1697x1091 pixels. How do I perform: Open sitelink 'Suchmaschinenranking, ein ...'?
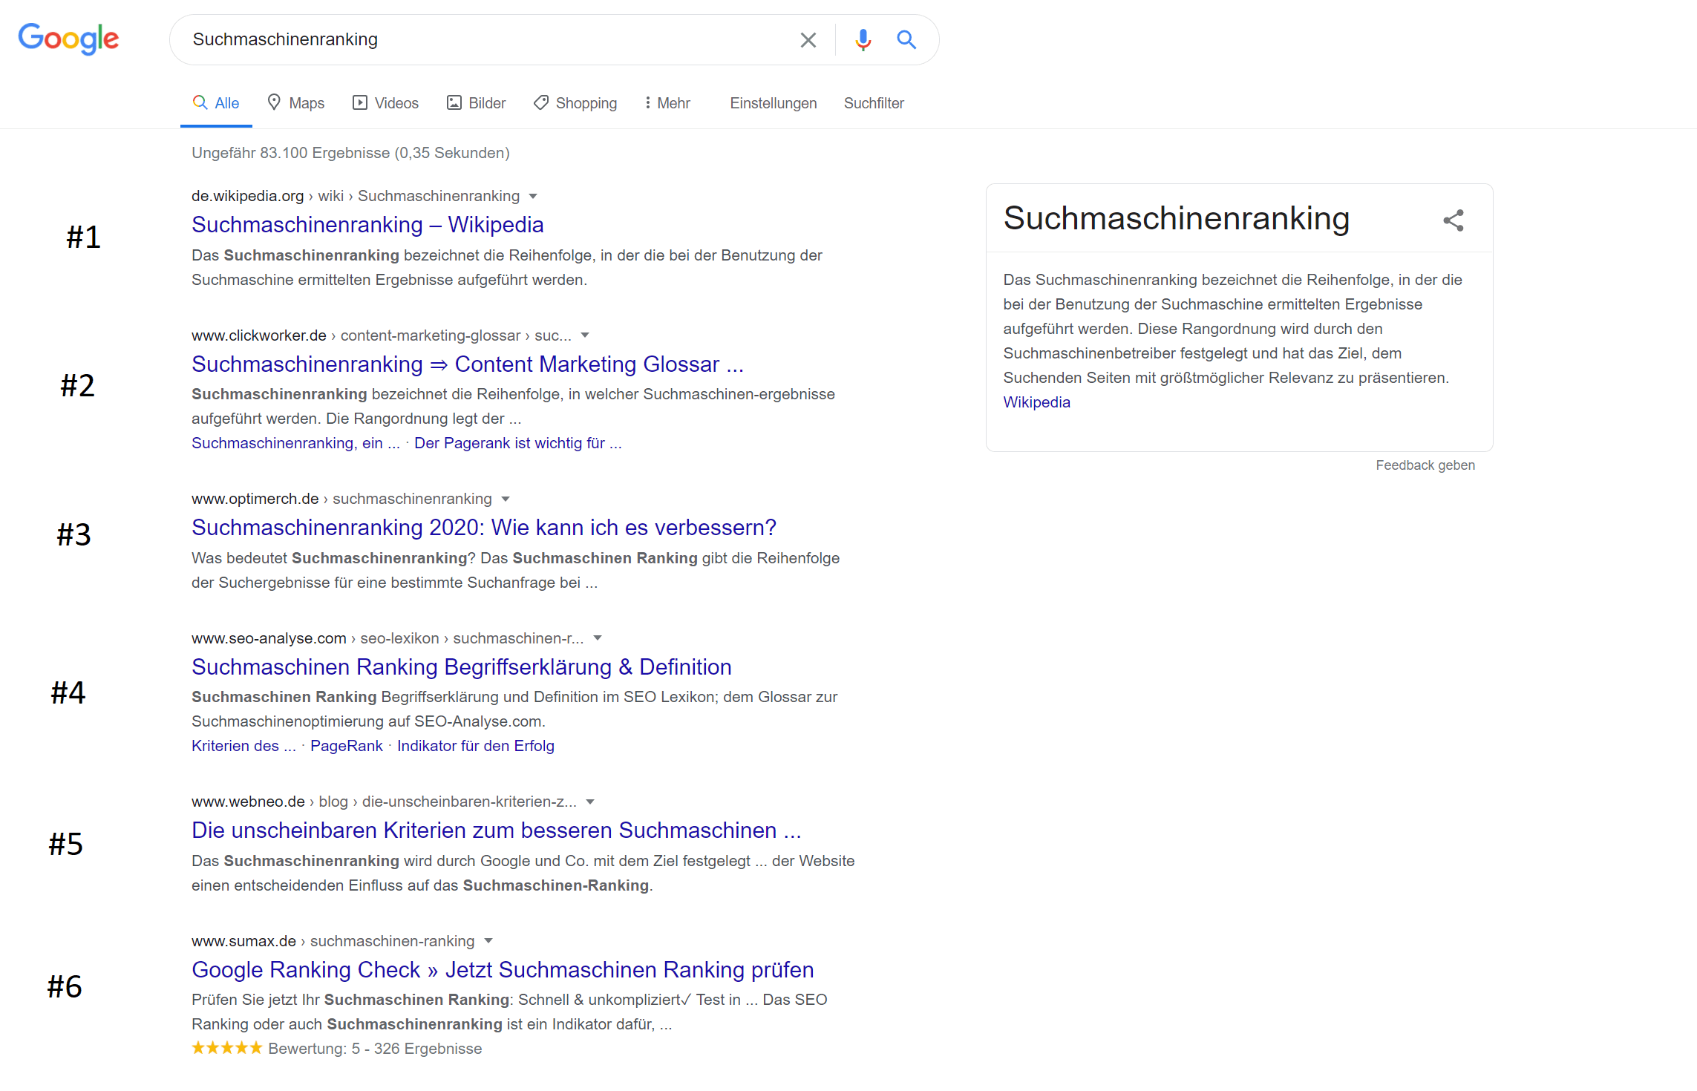[295, 443]
